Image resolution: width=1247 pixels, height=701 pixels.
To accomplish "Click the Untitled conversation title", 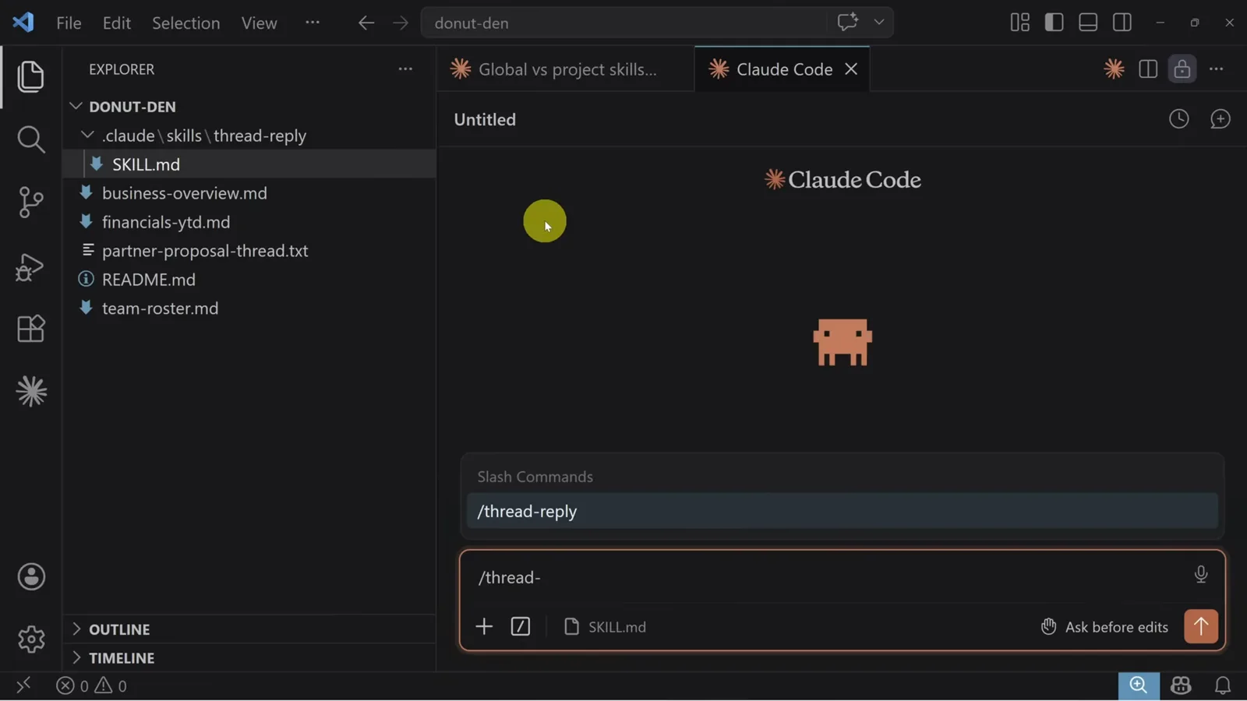I will (485, 119).
